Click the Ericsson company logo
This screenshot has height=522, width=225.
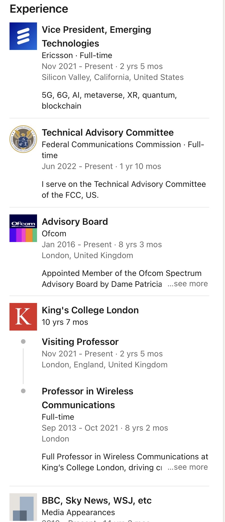[23, 36]
